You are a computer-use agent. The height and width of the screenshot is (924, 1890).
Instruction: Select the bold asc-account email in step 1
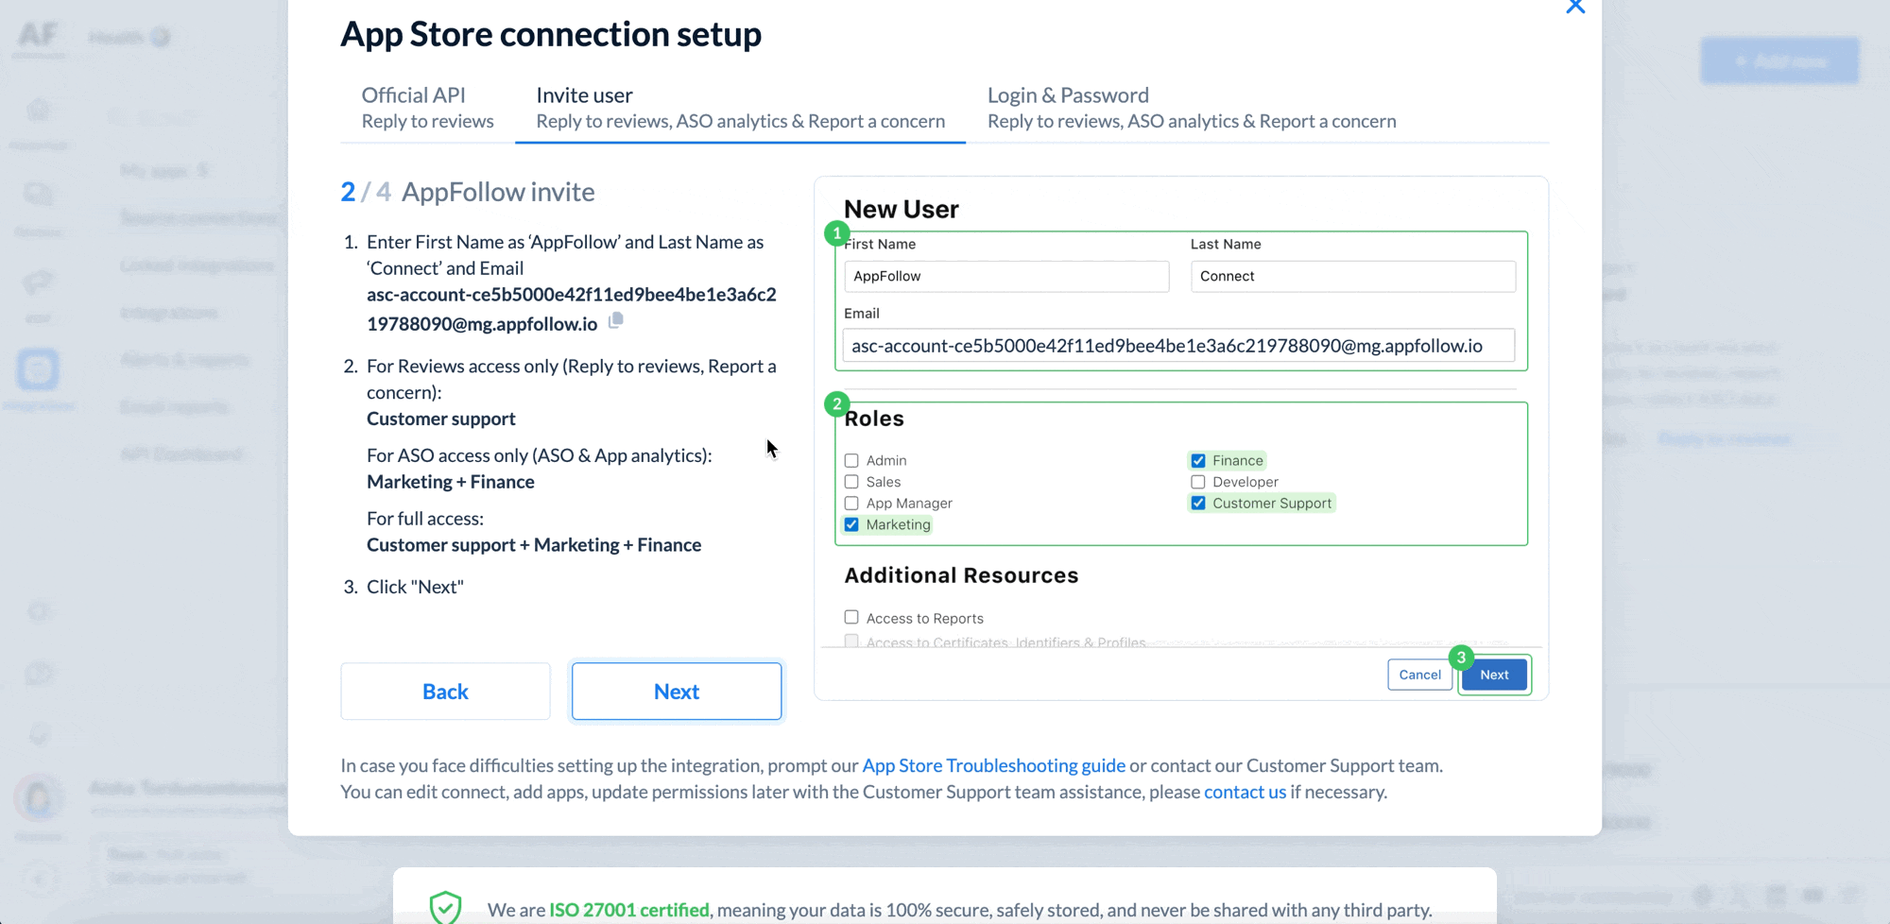tap(572, 309)
